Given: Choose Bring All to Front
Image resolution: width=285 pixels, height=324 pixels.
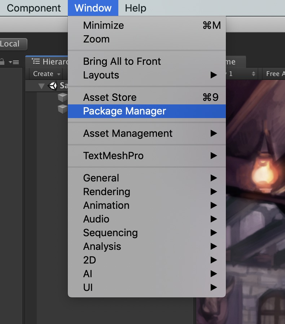Looking at the screenshot, I should coord(146,61).
